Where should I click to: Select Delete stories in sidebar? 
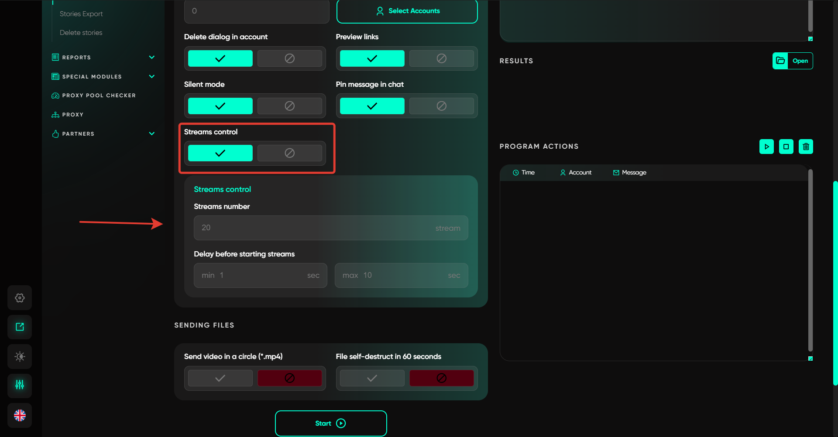coord(81,33)
